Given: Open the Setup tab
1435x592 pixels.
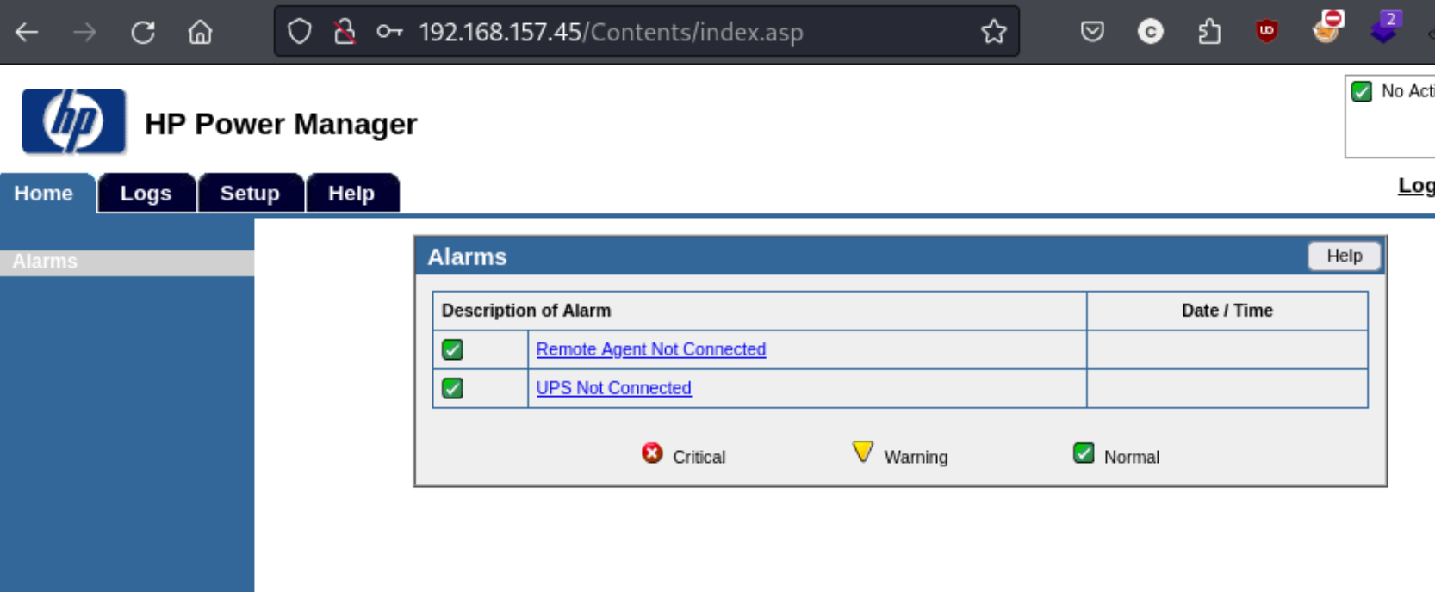Looking at the screenshot, I should point(250,193).
